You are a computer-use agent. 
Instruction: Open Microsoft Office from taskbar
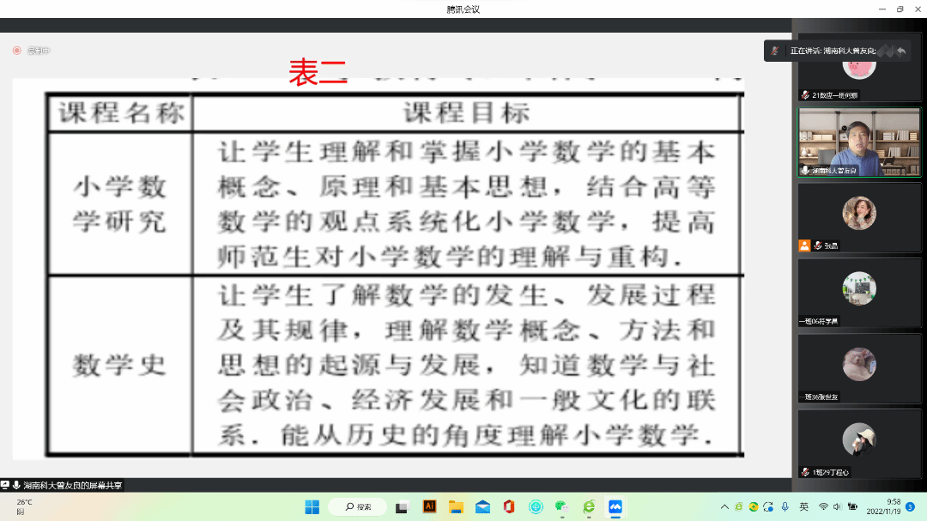(x=509, y=506)
